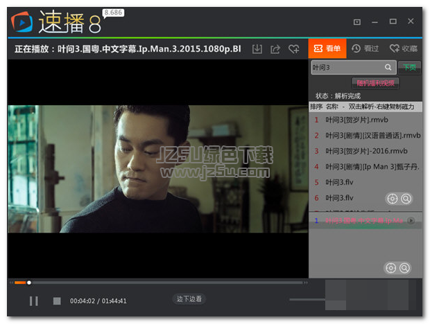Click the 8.686 version badge
Image resolution: width=430 pixels, height=324 pixels.
pos(113,12)
